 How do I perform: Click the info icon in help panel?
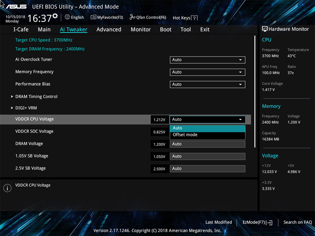coord(7,188)
